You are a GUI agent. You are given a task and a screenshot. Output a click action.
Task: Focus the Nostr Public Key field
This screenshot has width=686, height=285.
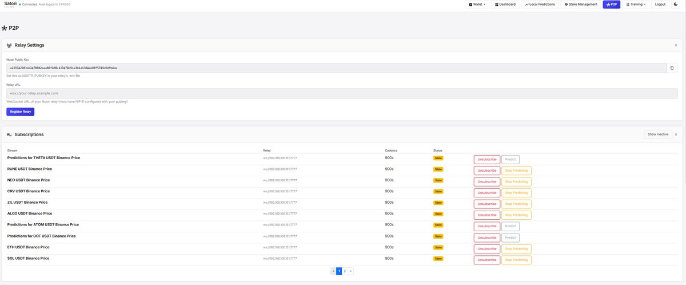[336, 68]
